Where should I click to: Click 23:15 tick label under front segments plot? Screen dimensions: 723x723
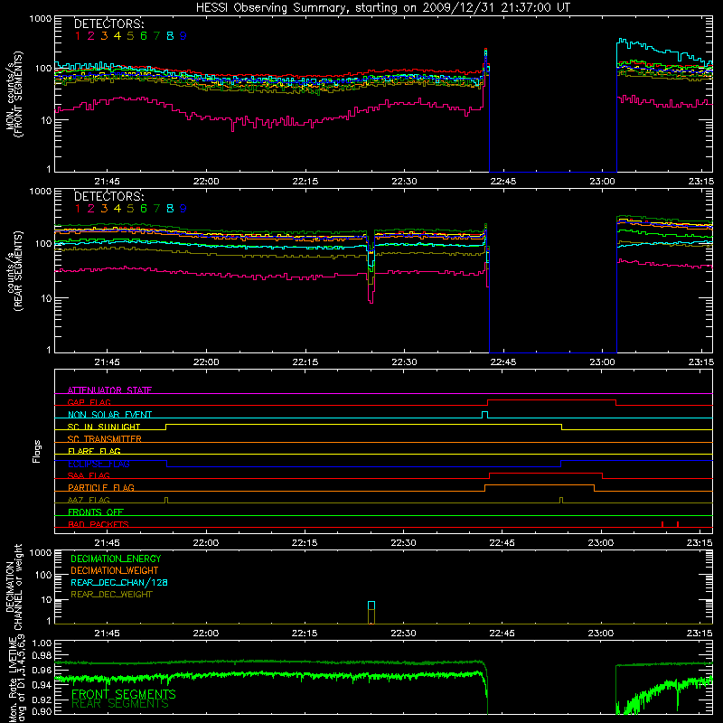701,182
